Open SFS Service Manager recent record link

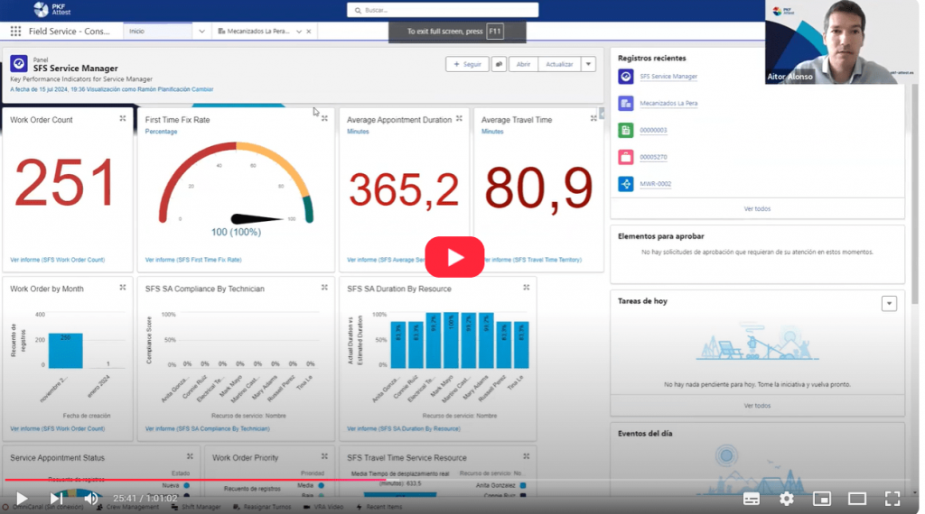coord(668,77)
